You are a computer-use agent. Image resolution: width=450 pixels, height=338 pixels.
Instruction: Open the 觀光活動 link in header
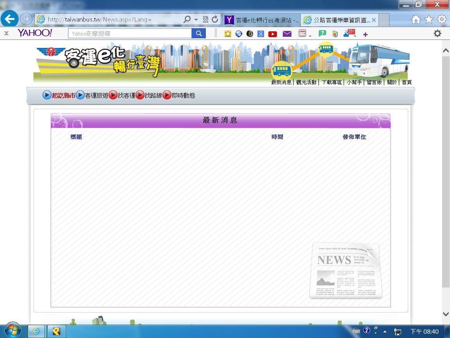tap(306, 82)
